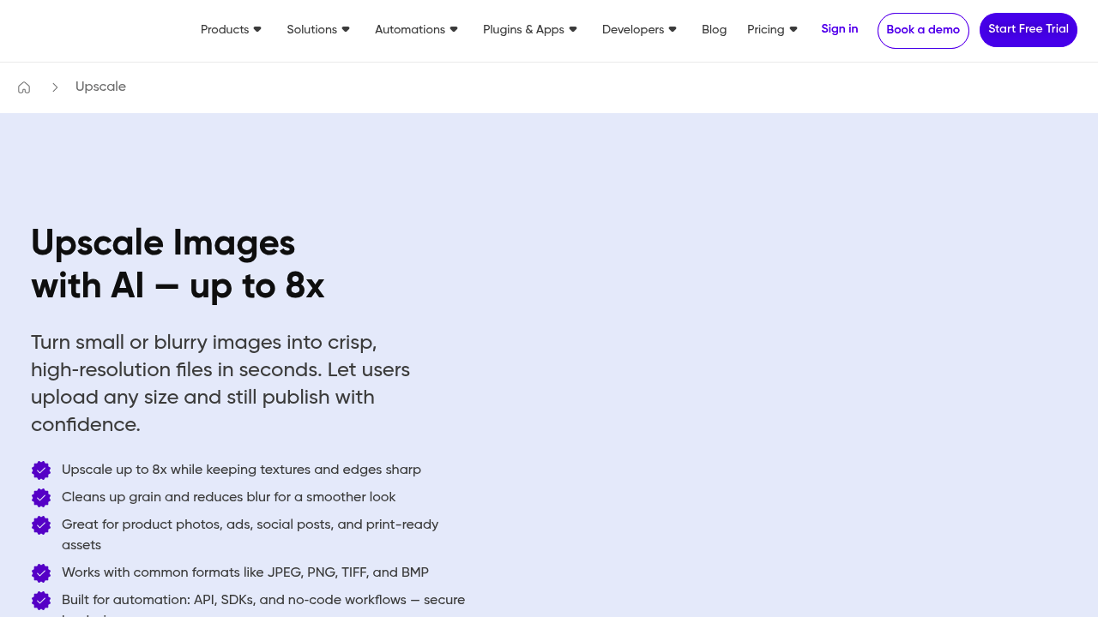The image size is (1098, 617).
Task: Go to the Blog page
Action: [714, 30]
